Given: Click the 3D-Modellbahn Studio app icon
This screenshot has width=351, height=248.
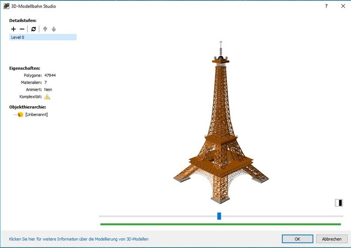Looking at the screenshot, I should (6, 6).
